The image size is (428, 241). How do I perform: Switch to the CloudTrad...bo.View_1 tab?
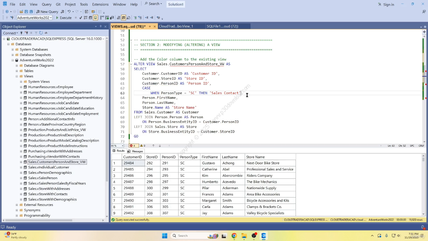176,26
